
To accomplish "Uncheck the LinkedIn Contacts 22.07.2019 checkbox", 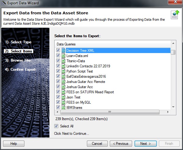I will 58,66.
